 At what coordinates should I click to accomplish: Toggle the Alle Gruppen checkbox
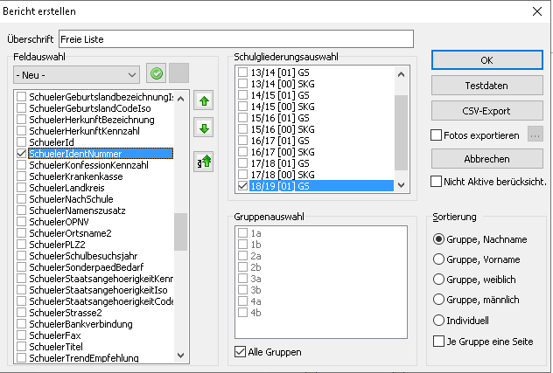(241, 352)
